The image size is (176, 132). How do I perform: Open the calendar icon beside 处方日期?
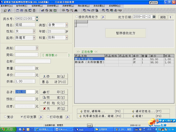tap(154, 17)
